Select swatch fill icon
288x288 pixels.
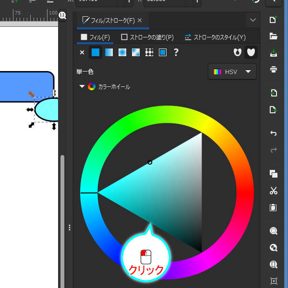[163, 52]
